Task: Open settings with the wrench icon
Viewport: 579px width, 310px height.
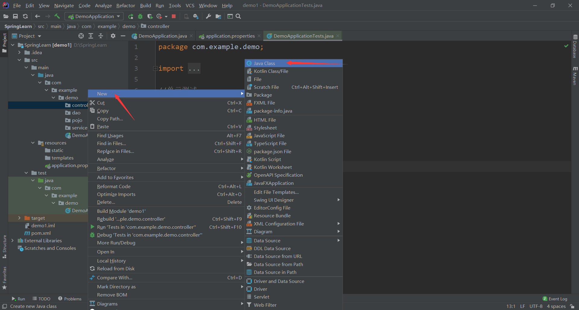Action: 208,16
